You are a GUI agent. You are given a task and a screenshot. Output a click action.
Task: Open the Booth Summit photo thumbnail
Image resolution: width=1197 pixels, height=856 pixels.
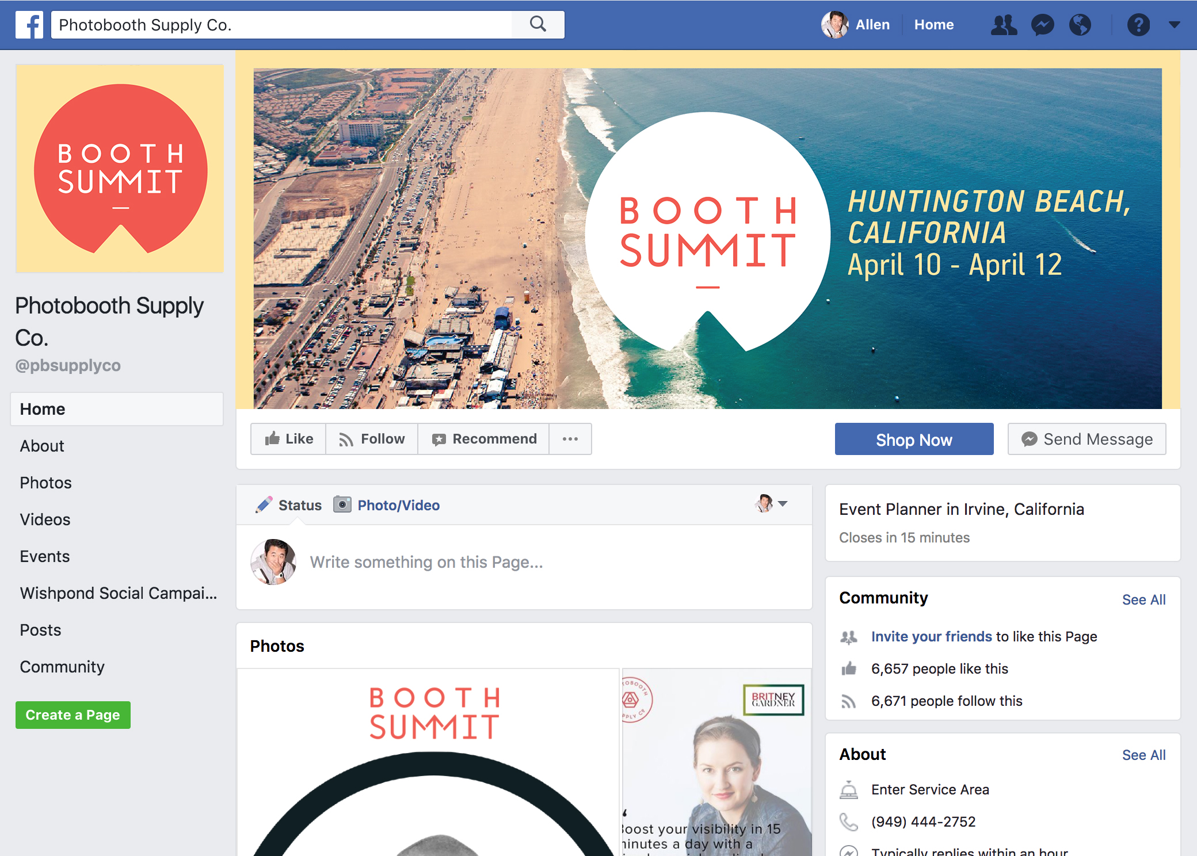click(428, 762)
